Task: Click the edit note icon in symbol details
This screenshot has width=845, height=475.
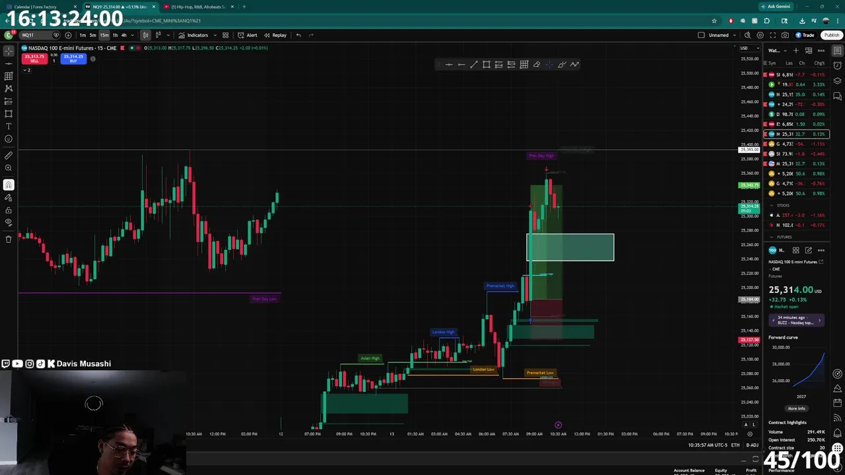Action: (x=808, y=250)
